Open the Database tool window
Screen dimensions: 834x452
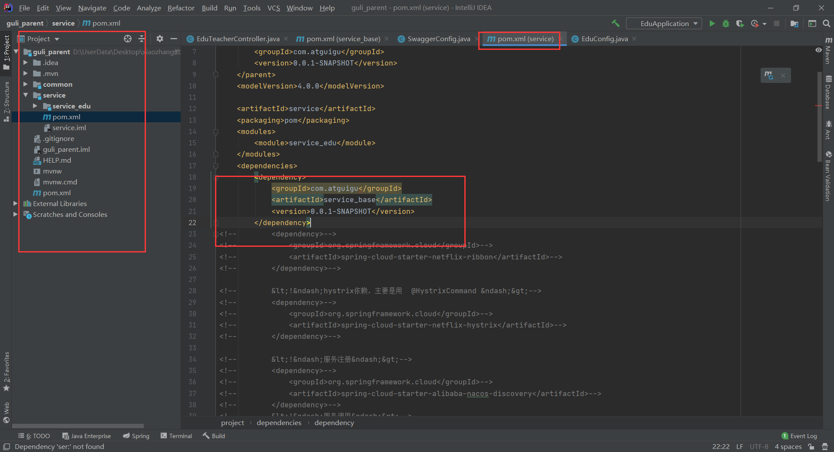click(828, 92)
